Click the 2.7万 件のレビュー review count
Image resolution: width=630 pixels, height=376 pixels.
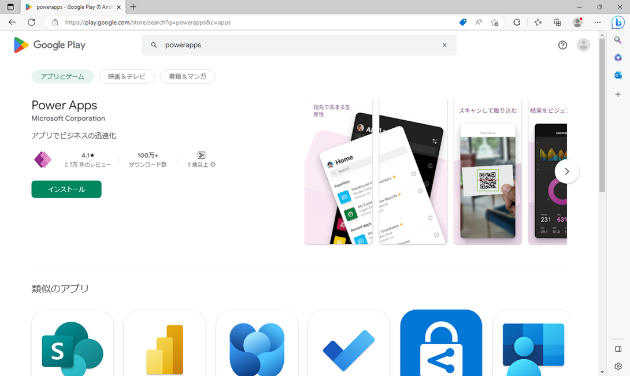tap(88, 165)
